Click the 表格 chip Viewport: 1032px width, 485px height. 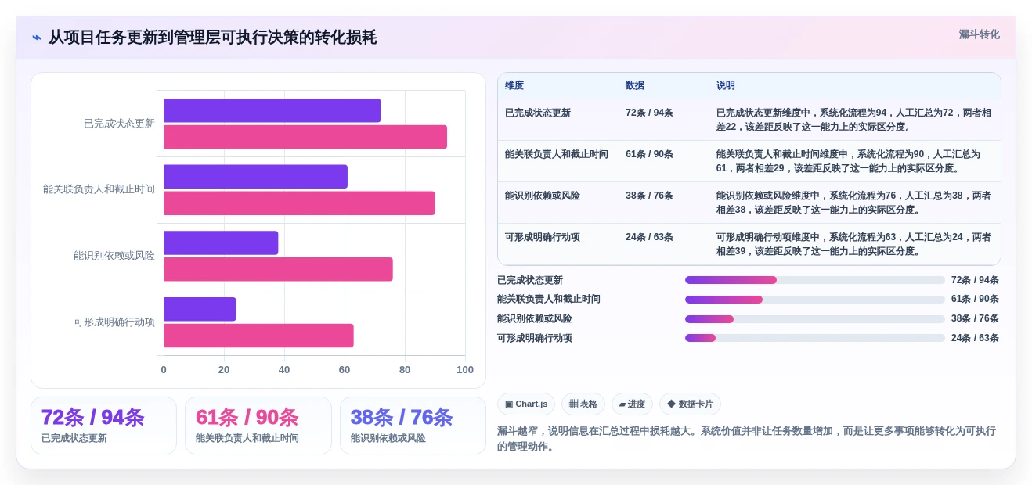coord(583,404)
